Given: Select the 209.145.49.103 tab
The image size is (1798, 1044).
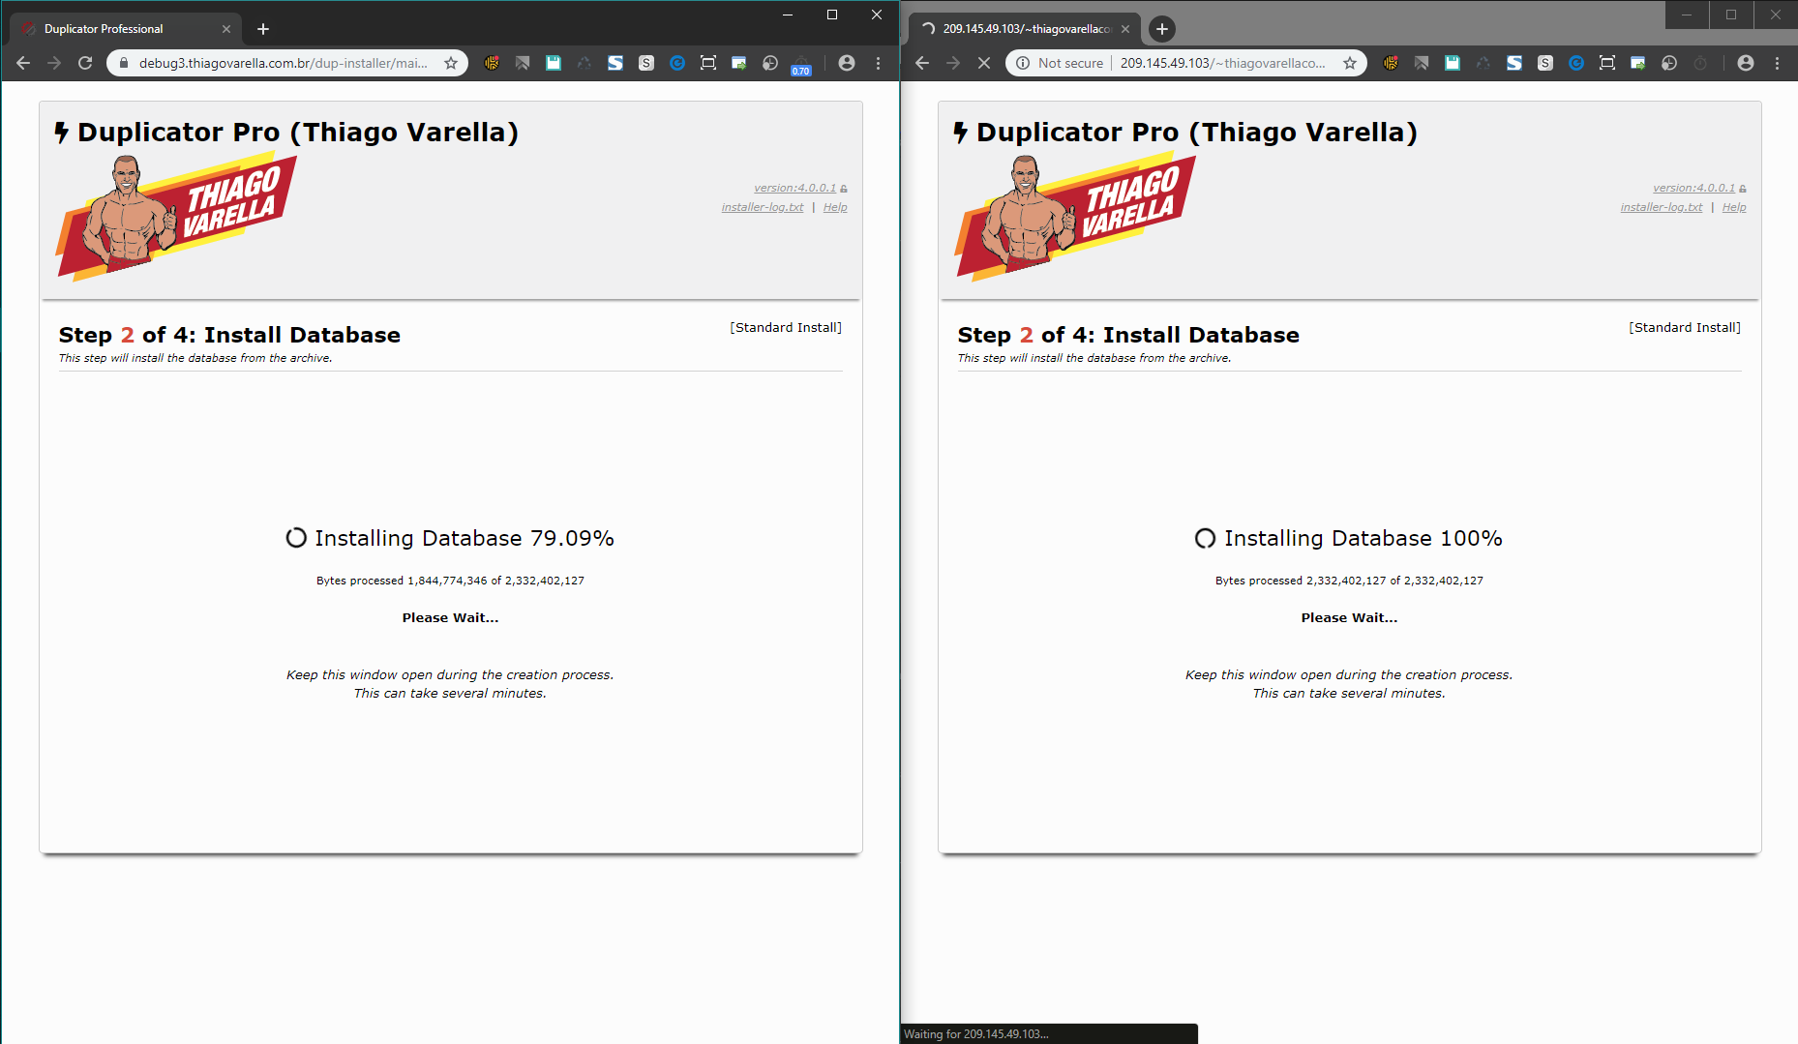Looking at the screenshot, I should coord(1025,29).
